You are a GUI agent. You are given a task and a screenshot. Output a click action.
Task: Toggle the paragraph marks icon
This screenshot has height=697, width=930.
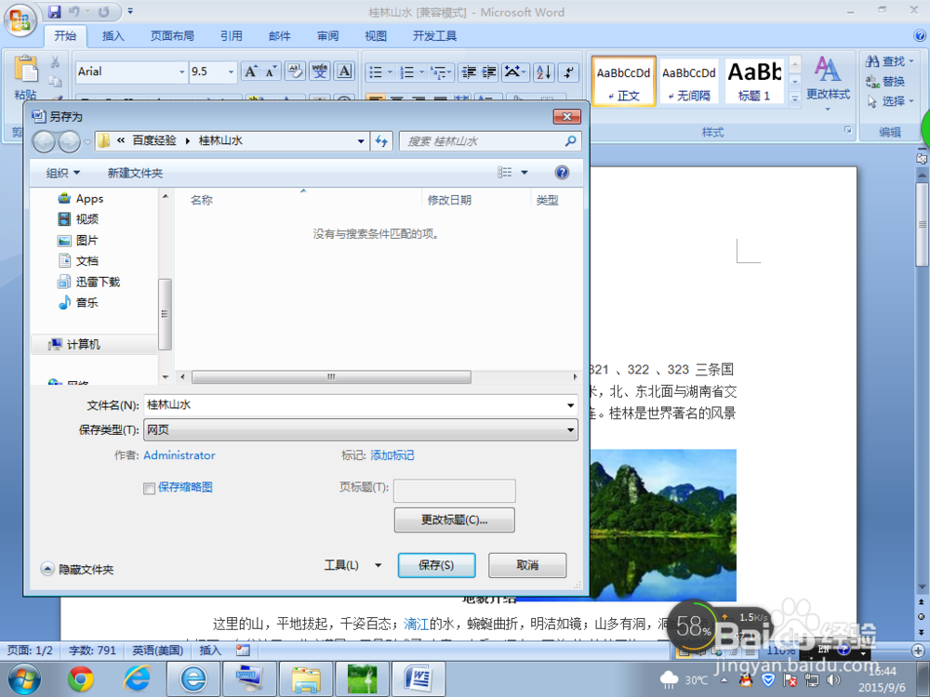[x=567, y=72]
